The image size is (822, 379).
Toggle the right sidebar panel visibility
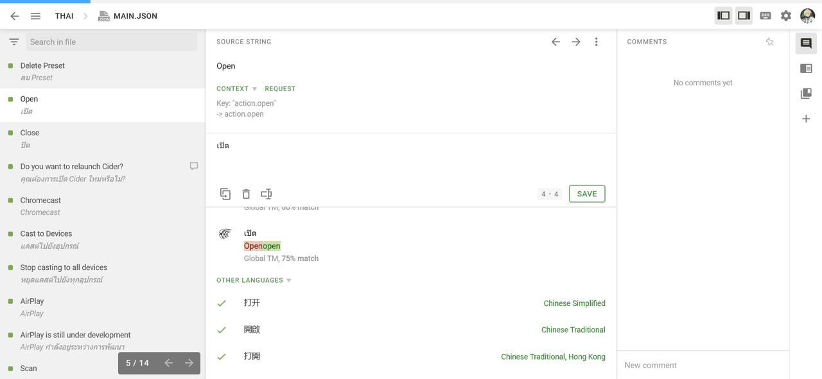[744, 16]
